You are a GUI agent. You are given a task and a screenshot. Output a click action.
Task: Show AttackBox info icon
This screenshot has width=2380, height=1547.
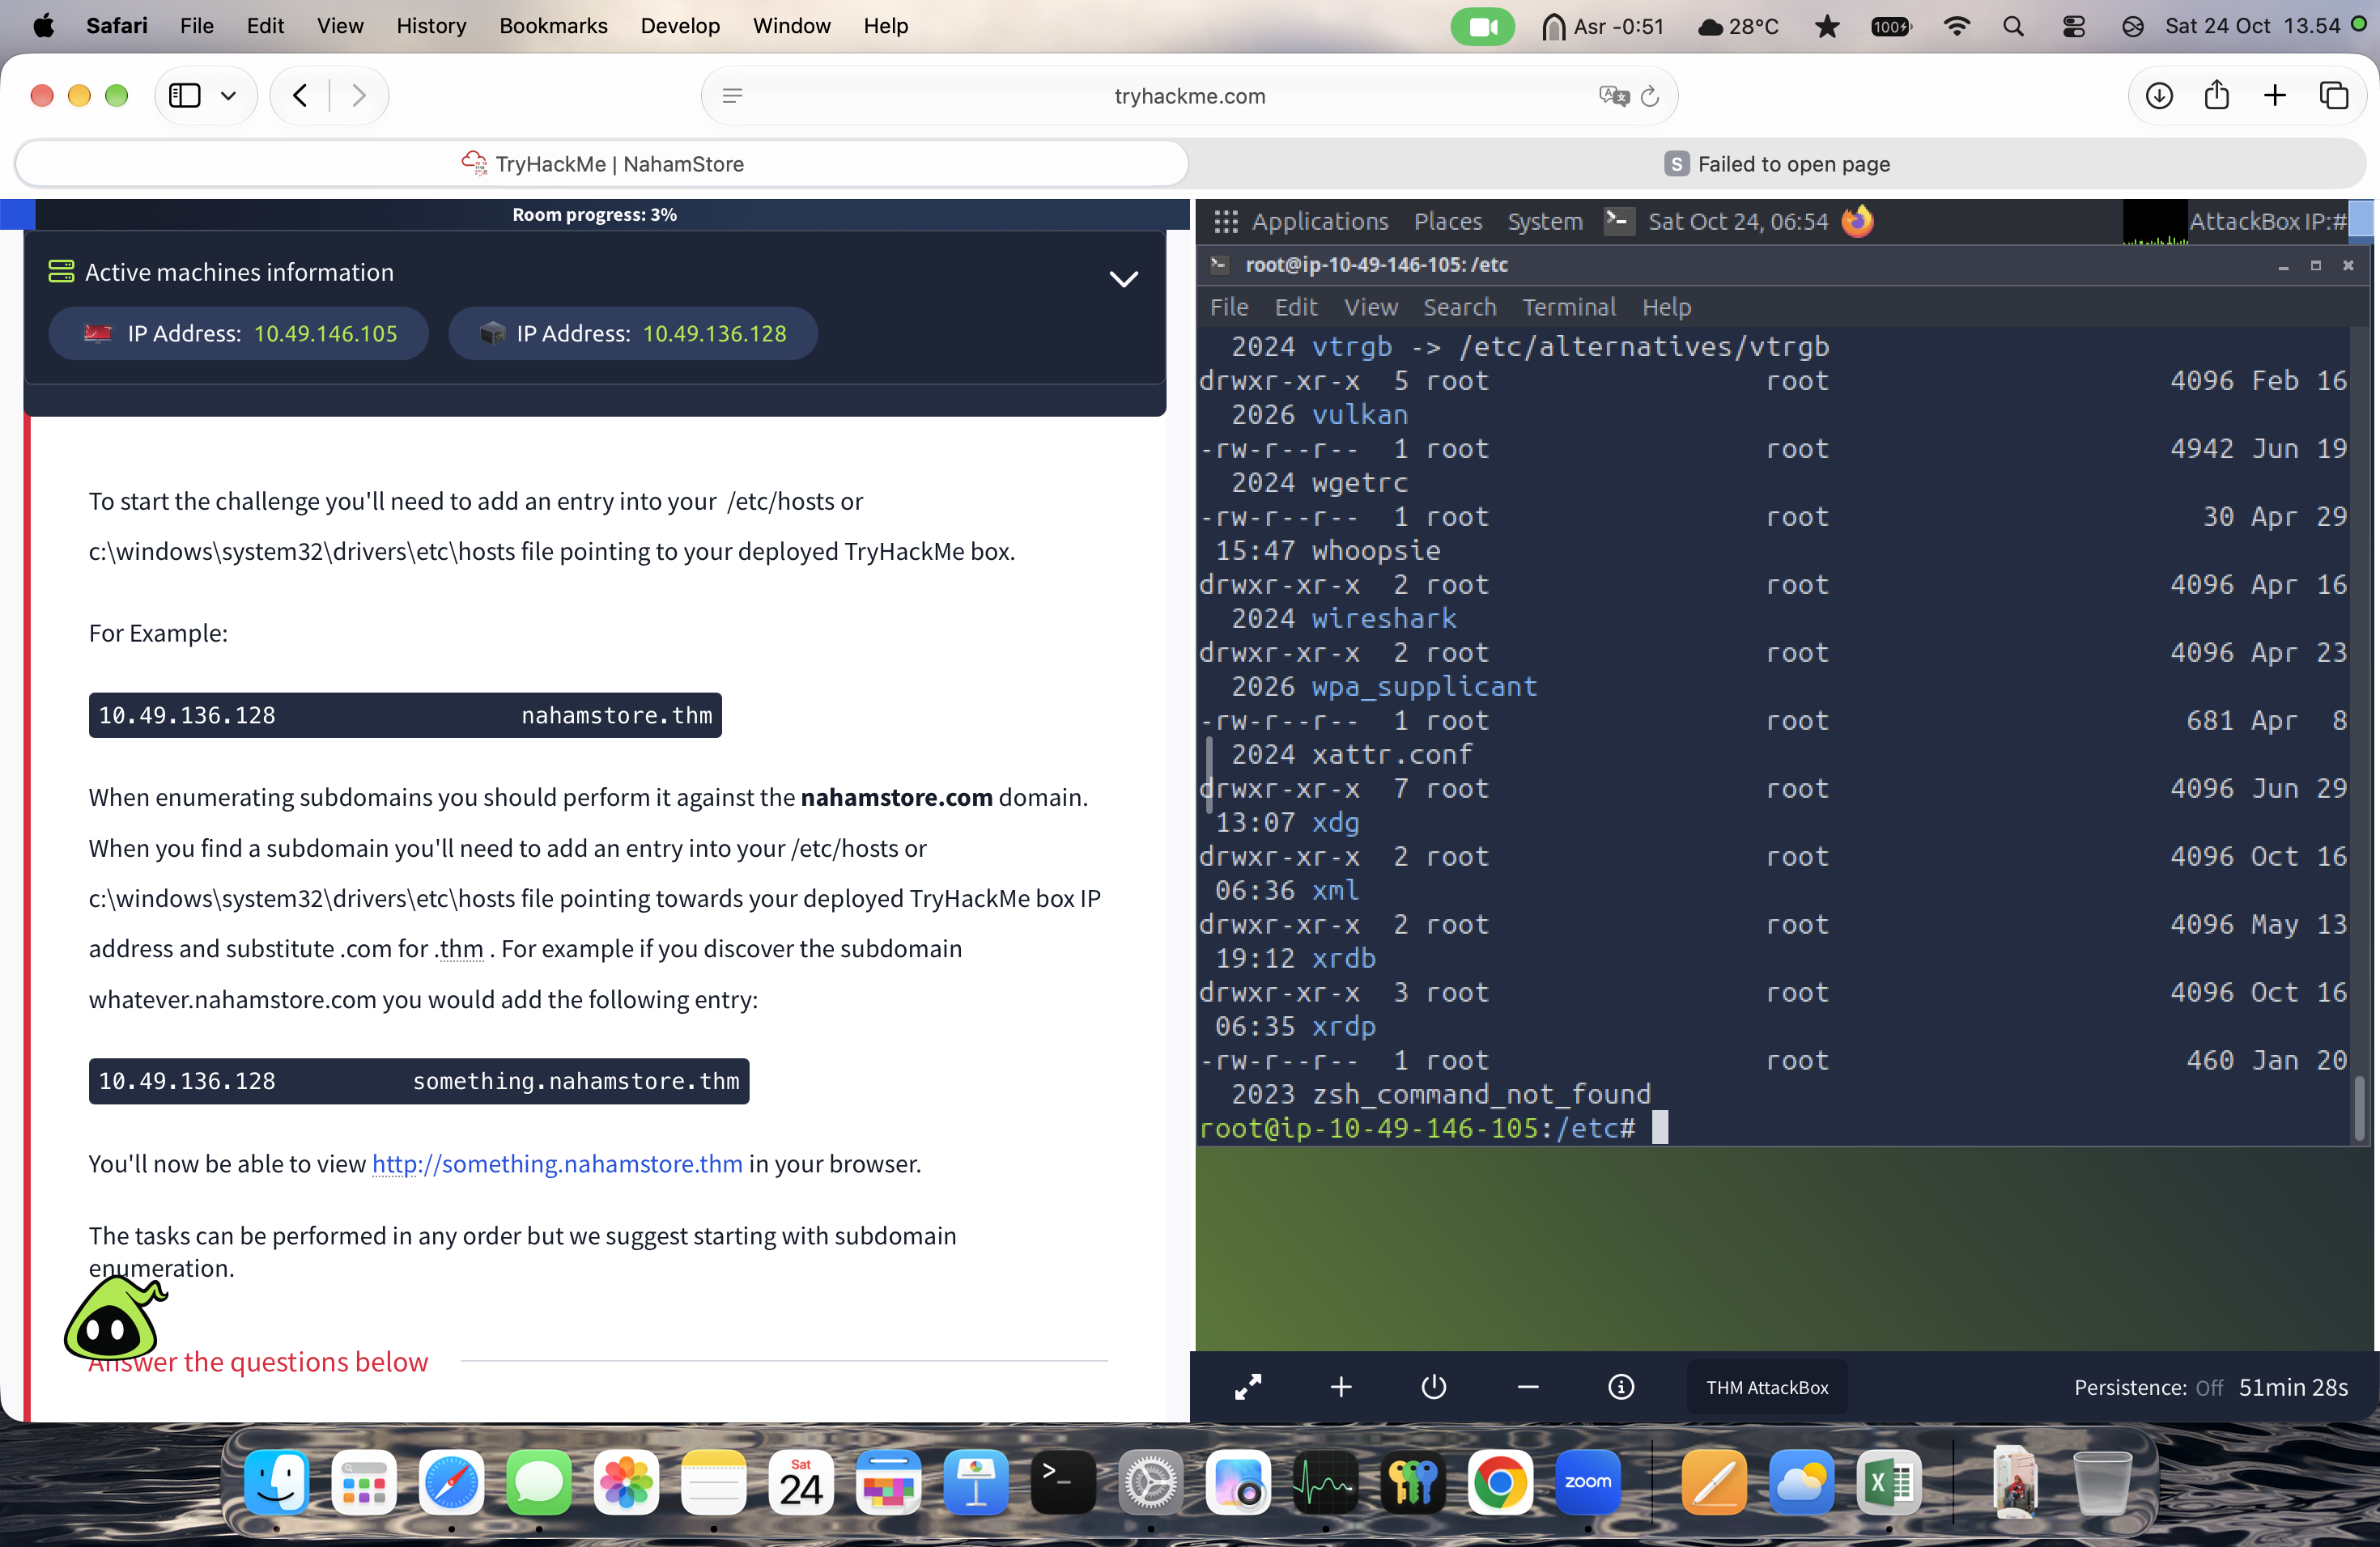(x=1621, y=1387)
